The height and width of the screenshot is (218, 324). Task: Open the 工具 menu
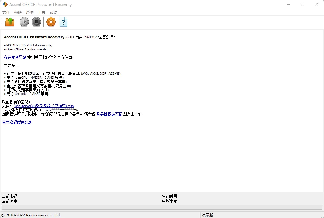[41, 12]
